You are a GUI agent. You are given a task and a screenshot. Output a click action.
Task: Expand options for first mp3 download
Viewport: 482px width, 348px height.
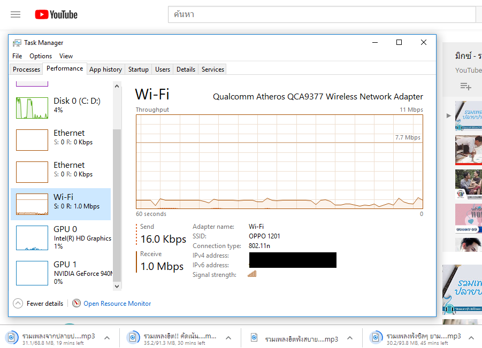[x=106, y=338]
